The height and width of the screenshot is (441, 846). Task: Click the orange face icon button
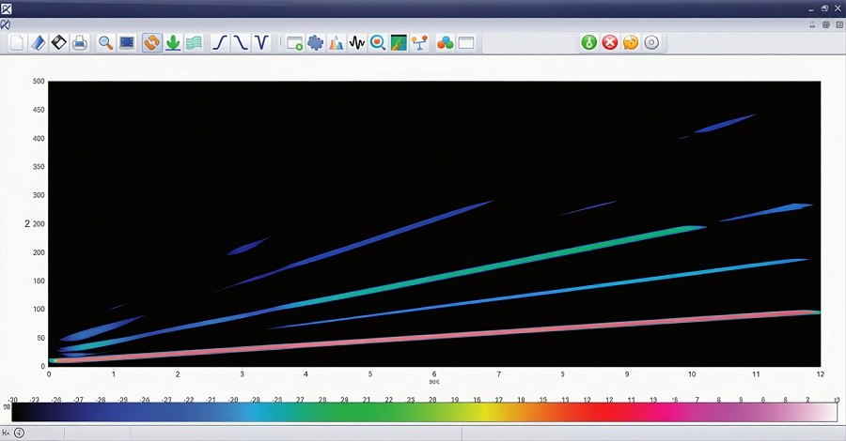click(631, 42)
